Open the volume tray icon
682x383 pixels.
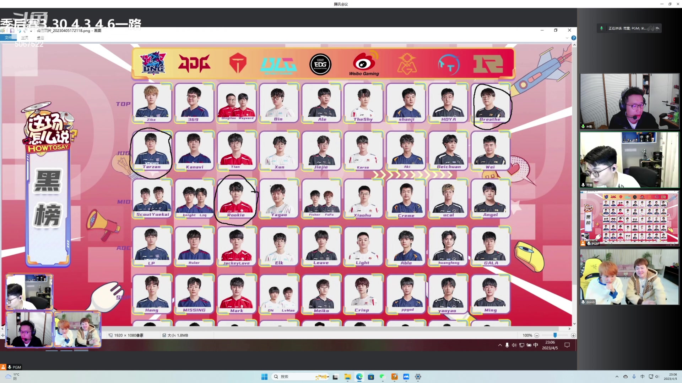point(657,377)
